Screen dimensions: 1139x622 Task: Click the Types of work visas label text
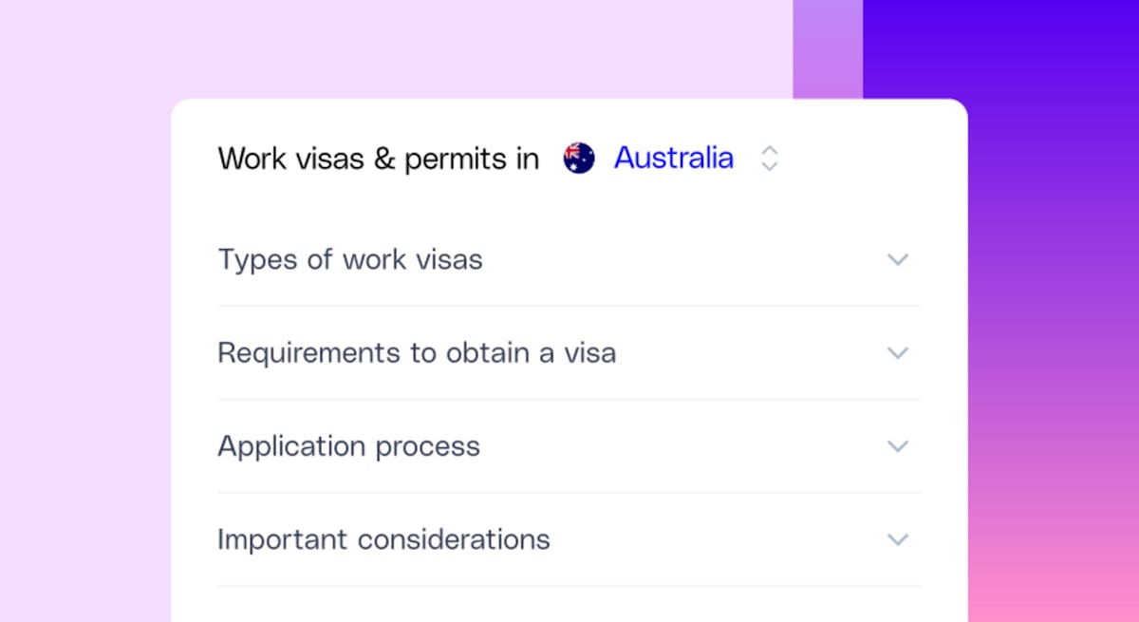(x=350, y=258)
